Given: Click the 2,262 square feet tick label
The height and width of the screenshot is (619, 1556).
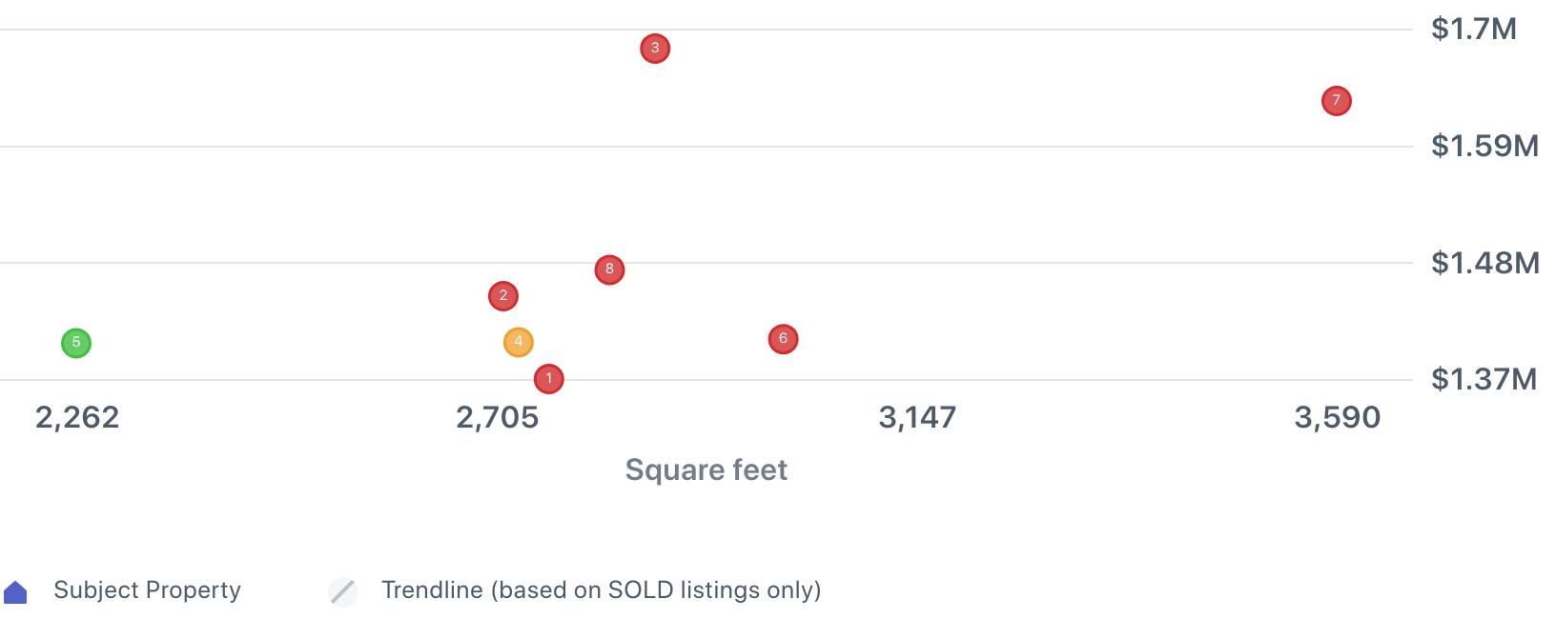Looking at the screenshot, I should 77,417.
